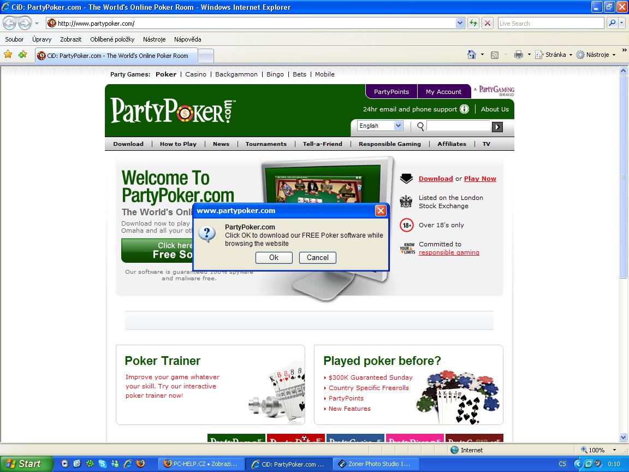Click the Stránka page toolbar button

554,55
